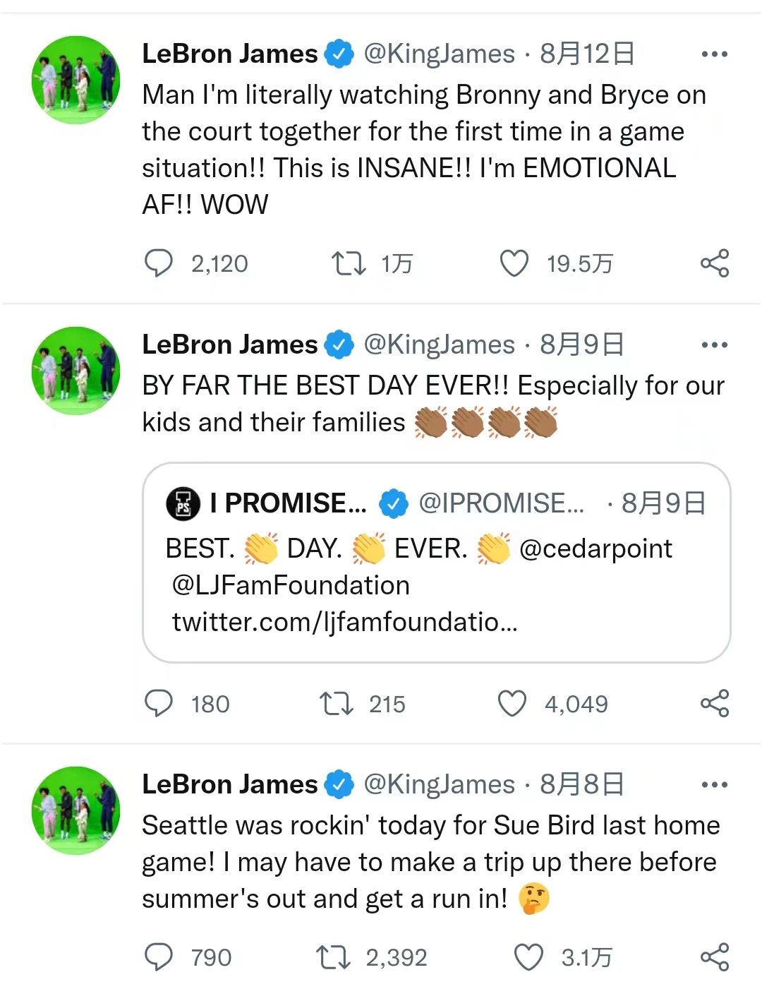The image size is (762, 989).
Task: Retweet the Sue Bird tweet
Action: click(333, 957)
